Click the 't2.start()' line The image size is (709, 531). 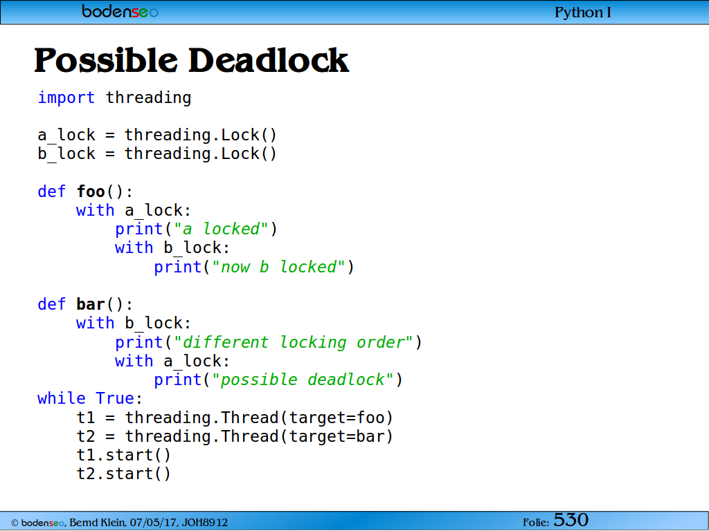(x=123, y=474)
